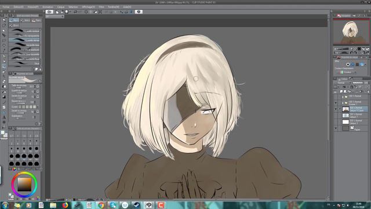Click the Border effect icon in Layer Property
371x209 pixels.
tap(348, 64)
